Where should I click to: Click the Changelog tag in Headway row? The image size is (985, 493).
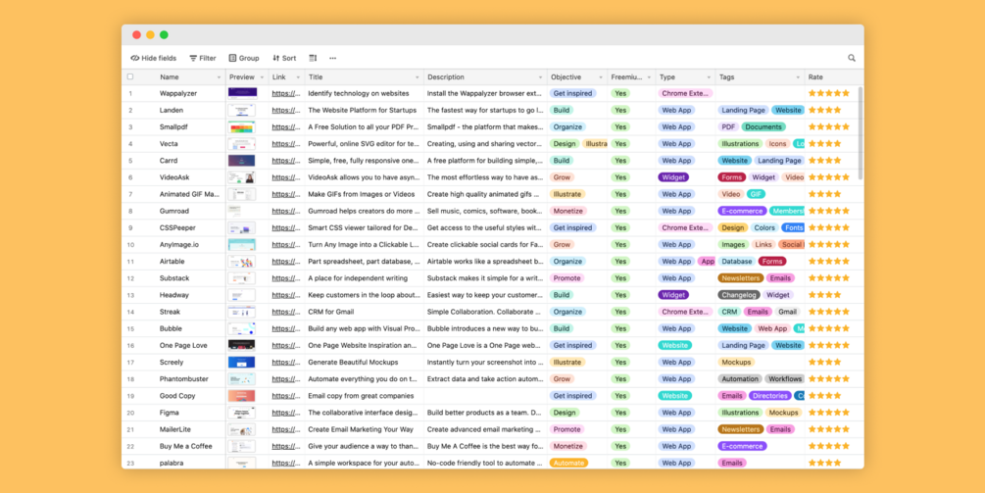click(x=739, y=295)
